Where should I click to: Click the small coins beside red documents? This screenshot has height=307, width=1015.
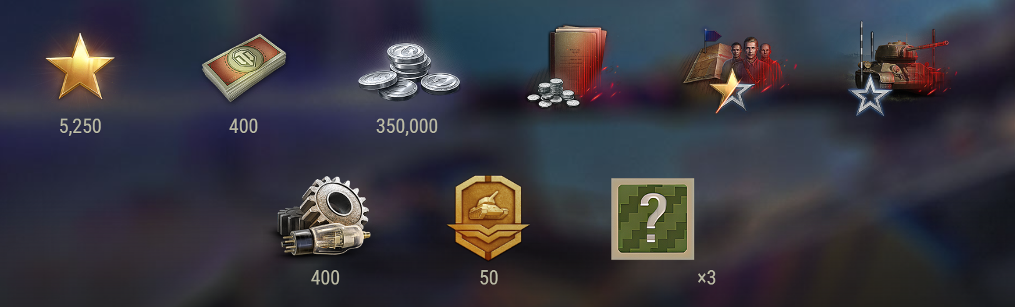pos(551,94)
